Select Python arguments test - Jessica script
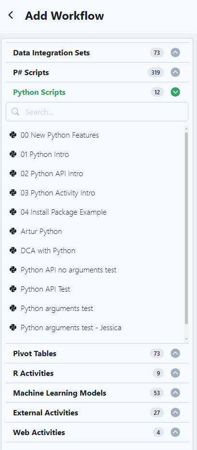Image resolution: width=197 pixels, height=450 pixels. point(71,327)
